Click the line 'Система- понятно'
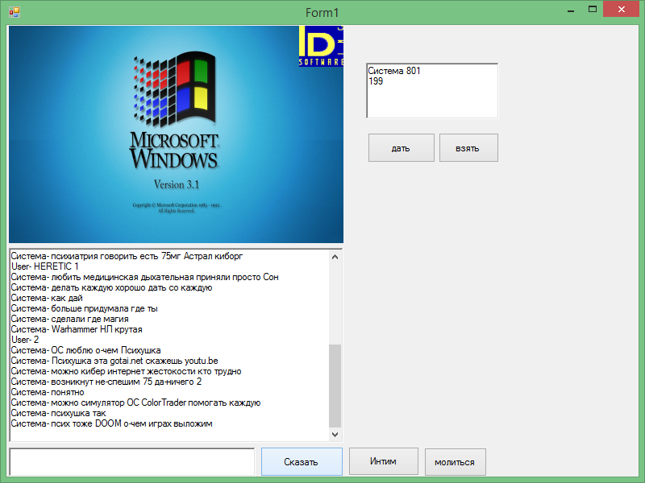This screenshot has width=645, height=483. tap(48, 392)
